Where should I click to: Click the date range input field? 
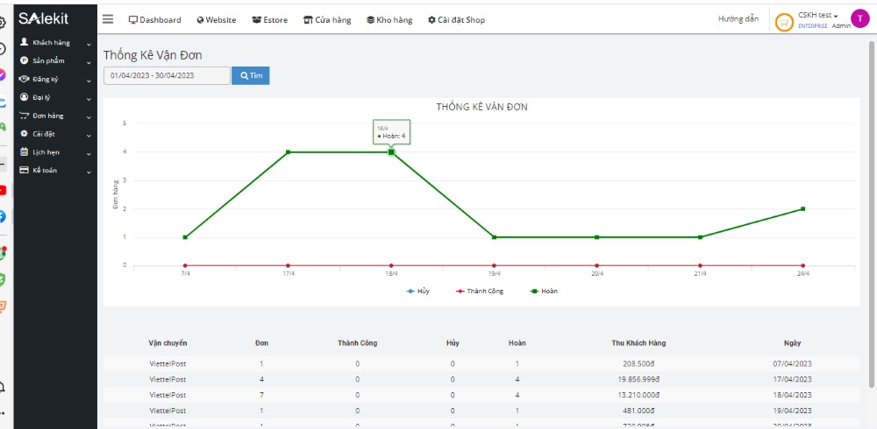(167, 76)
